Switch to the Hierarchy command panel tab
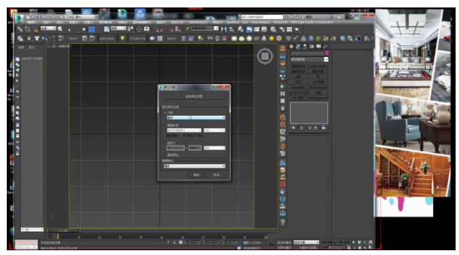The image size is (459, 255). (x=305, y=47)
